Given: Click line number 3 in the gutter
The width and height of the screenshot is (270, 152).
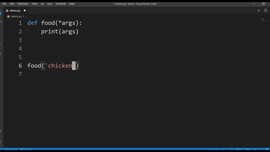Looking at the screenshot, I should [x=20, y=40].
